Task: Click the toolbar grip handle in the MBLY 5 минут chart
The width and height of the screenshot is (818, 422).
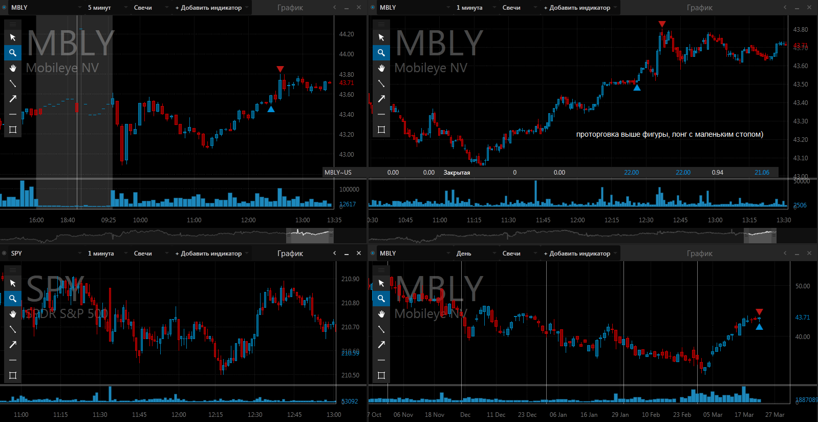Action: point(13,24)
